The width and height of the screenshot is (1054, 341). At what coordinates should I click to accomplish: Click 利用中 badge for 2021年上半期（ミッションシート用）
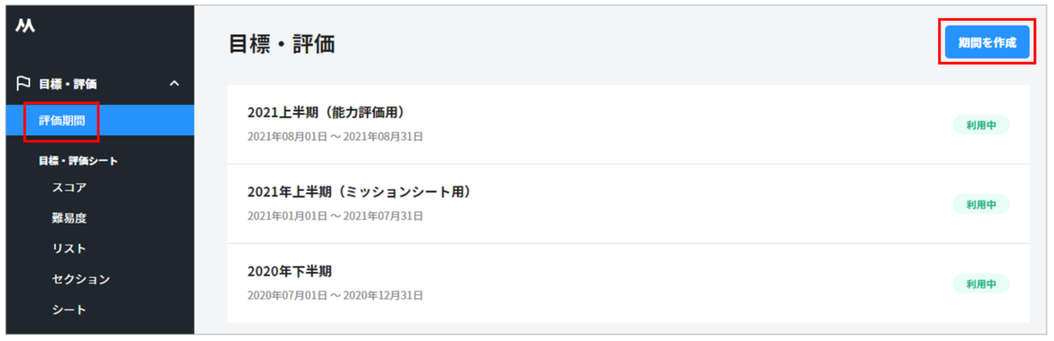tap(980, 204)
